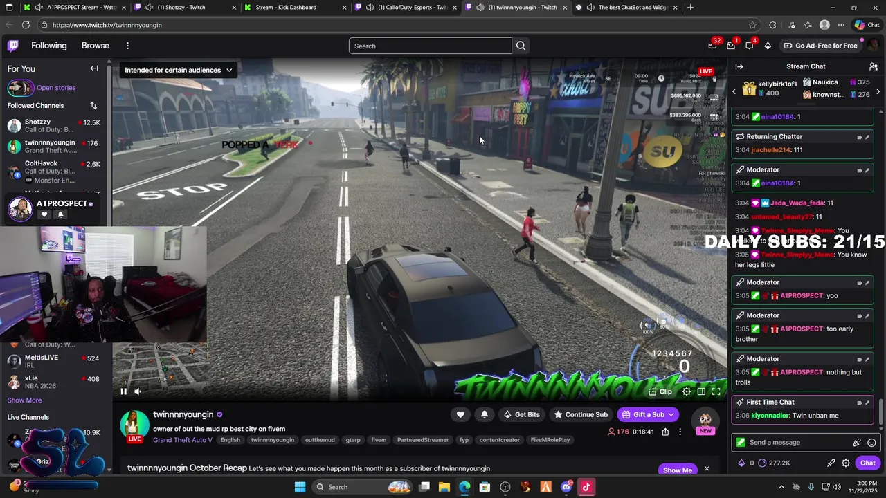This screenshot has height=498, width=886.
Task: Click the outthemud tag
Action: [x=320, y=440]
